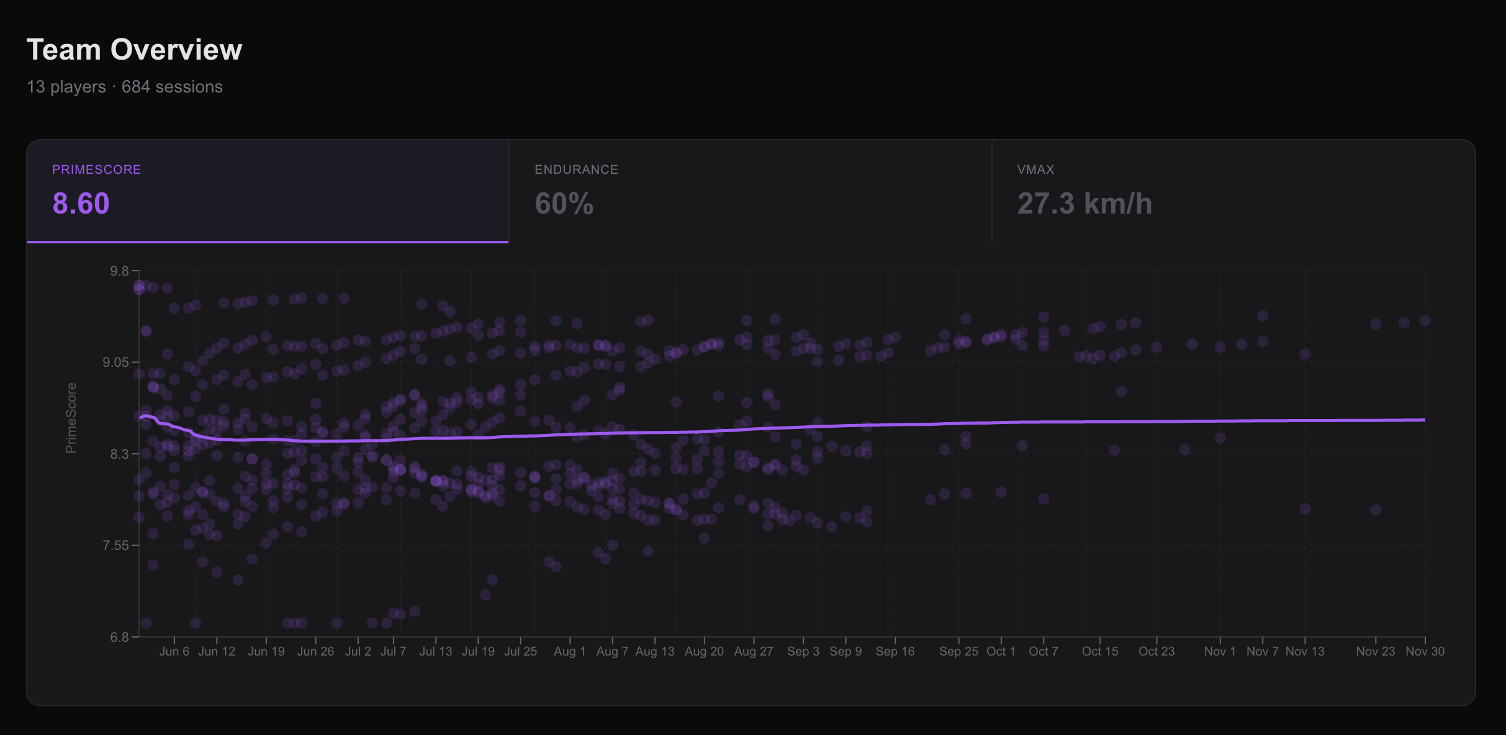This screenshot has height=735, width=1506.
Task: Click the 27.3 km/h Vmax value
Action: [x=1084, y=204]
